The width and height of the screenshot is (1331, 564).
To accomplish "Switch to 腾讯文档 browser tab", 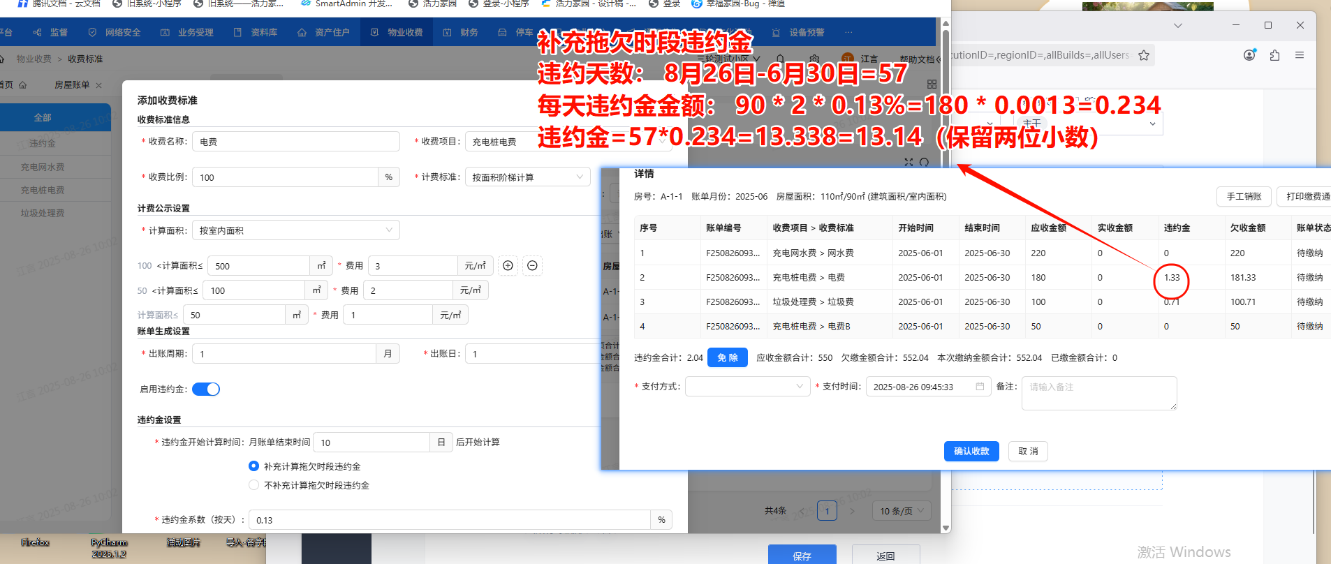I will pos(59,4).
